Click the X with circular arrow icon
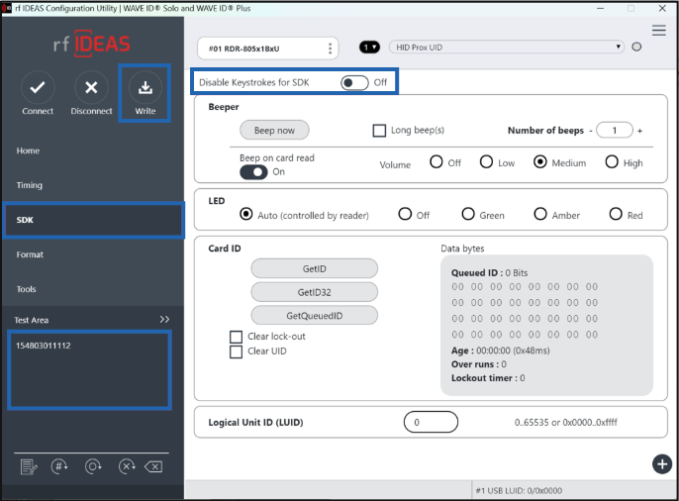The width and height of the screenshot is (679, 501). pos(127,466)
